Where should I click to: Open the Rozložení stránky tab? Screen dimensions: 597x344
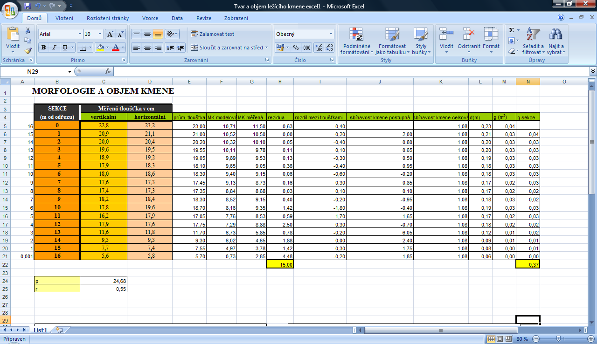[108, 18]
